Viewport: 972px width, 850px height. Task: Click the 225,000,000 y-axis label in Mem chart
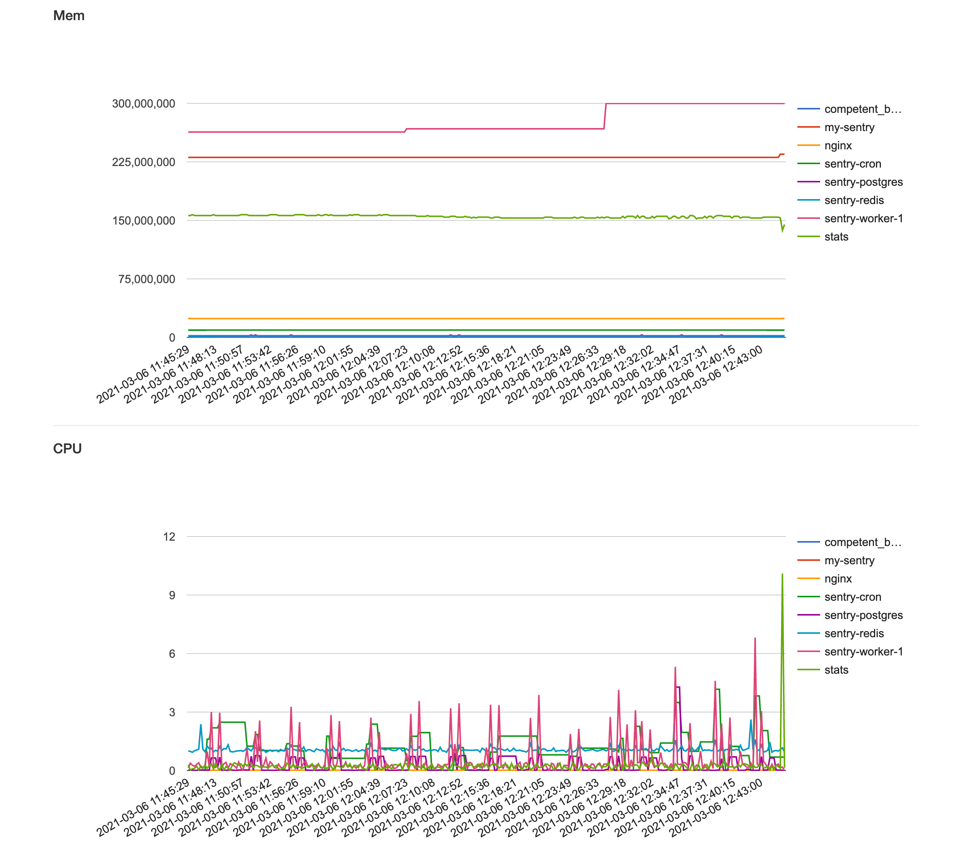pyautogui.click(x=144, y=162)
